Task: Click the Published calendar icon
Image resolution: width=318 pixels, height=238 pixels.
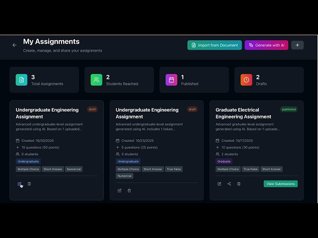Action: (x=171, y=80)
